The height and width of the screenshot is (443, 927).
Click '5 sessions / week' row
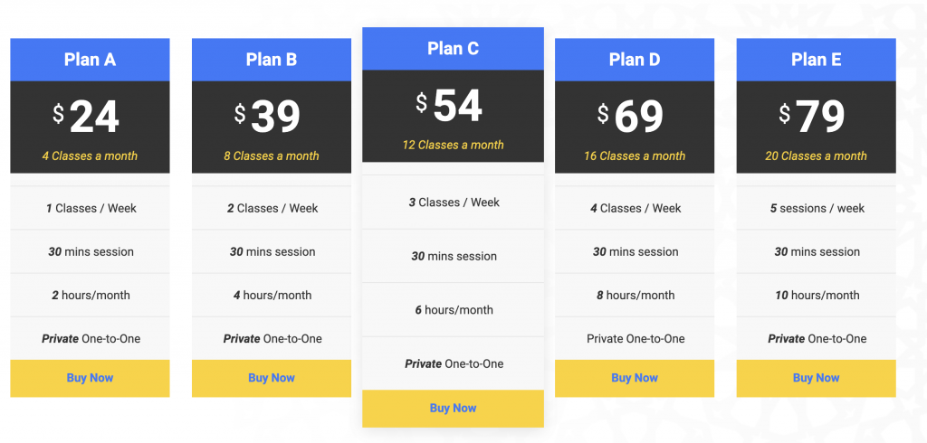(816, 208)
